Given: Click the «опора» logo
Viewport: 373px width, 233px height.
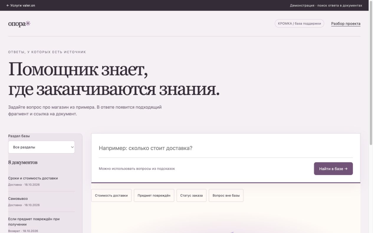Looking at the screenshot, I should [19, 24].
